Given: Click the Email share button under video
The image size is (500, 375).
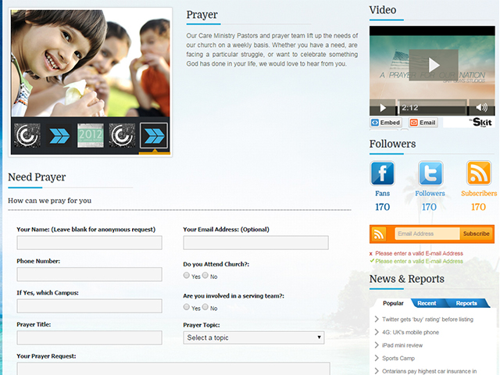Looking at the screenshot, I should [423, 123].
